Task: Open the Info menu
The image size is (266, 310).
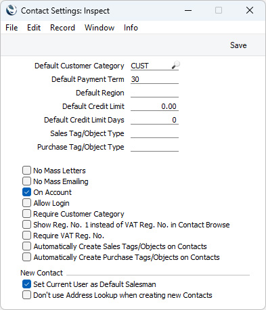Action: (131, 28)
